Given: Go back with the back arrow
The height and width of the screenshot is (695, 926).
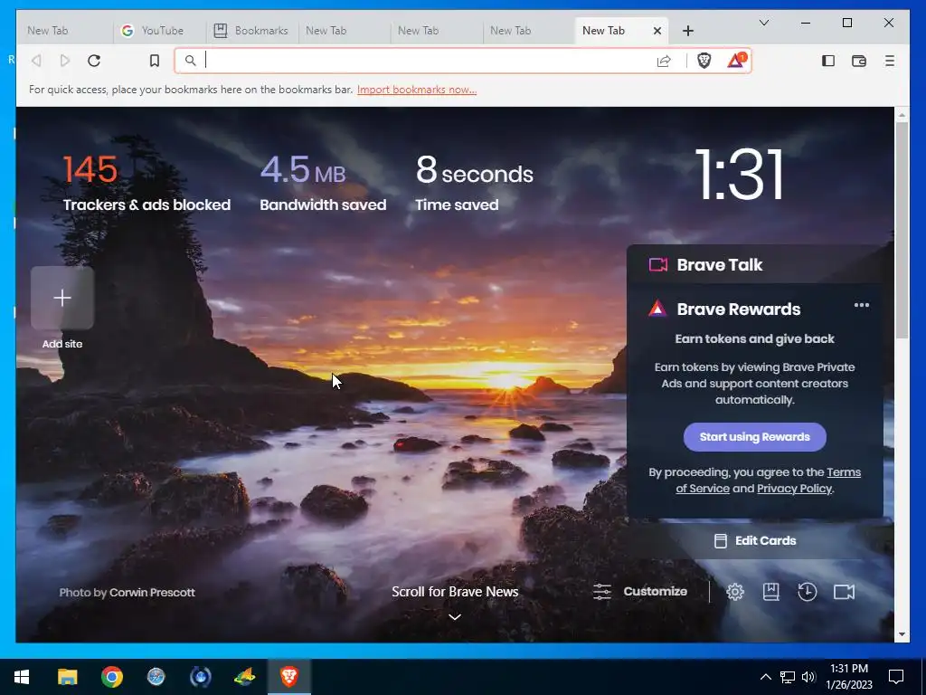Looking at the screenshot, I should point(36,61).
